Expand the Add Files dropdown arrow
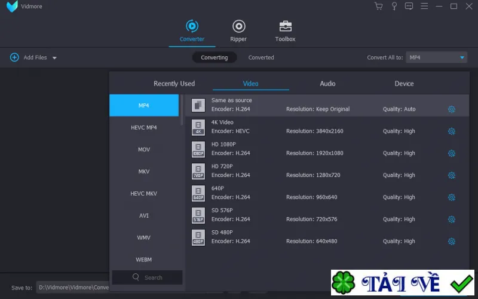This screenshot has height=299, width=478. (x=54, y=57)
